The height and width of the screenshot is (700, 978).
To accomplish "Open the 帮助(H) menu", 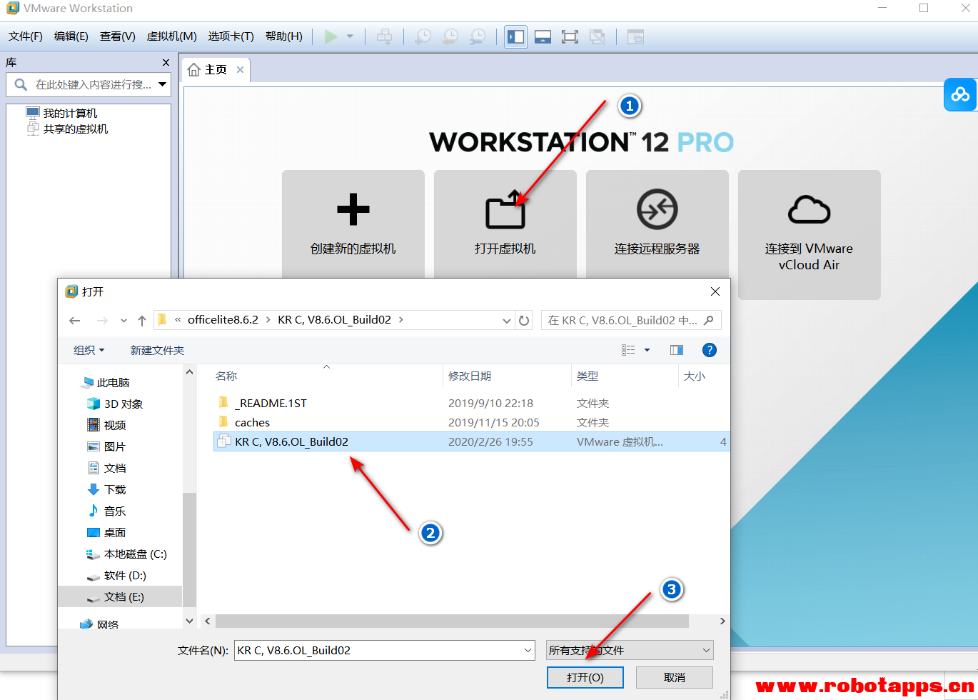I will (284, 36).
